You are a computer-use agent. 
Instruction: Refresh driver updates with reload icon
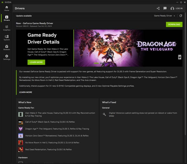point(181,16)
